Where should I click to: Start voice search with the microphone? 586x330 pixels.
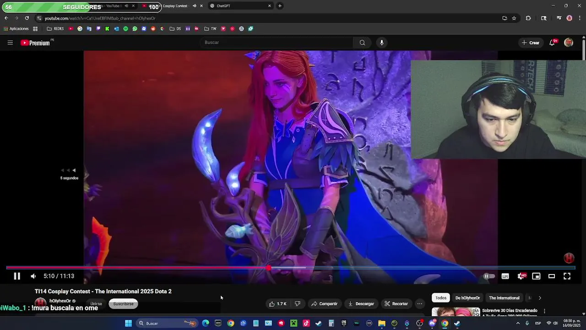click(x=382, y=43)
